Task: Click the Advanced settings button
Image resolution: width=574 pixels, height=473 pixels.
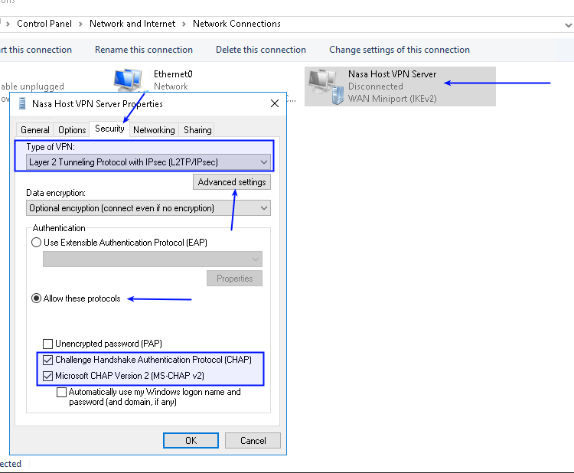Action: 232,182
